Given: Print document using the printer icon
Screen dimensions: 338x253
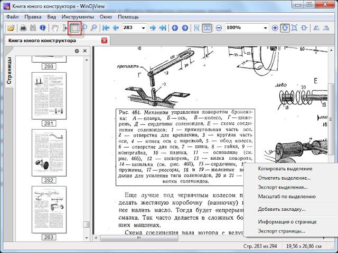Looking at the screenshot, I should point(23,28).
